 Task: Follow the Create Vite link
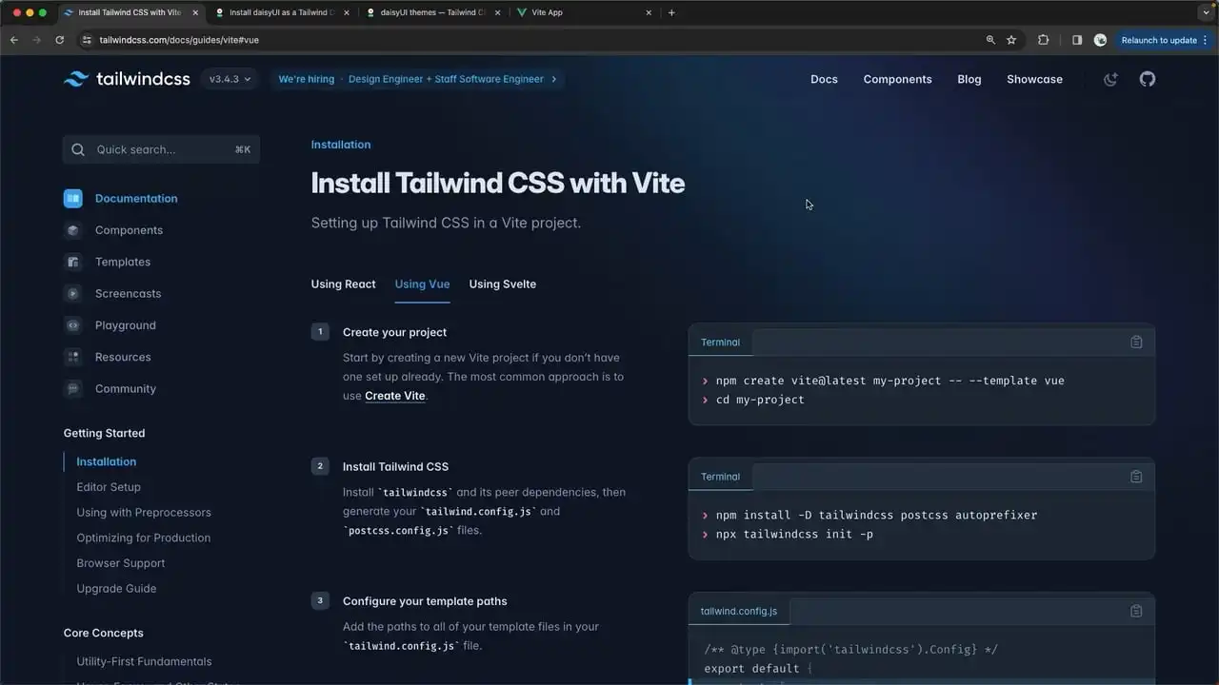395,396
